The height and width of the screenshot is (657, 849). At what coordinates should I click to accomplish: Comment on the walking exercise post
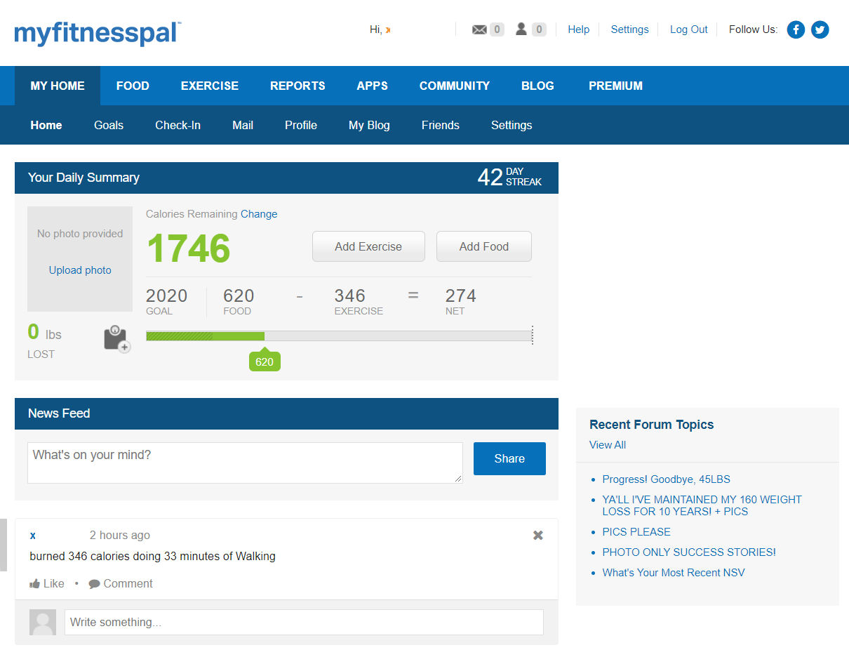(x=121, y=583)
